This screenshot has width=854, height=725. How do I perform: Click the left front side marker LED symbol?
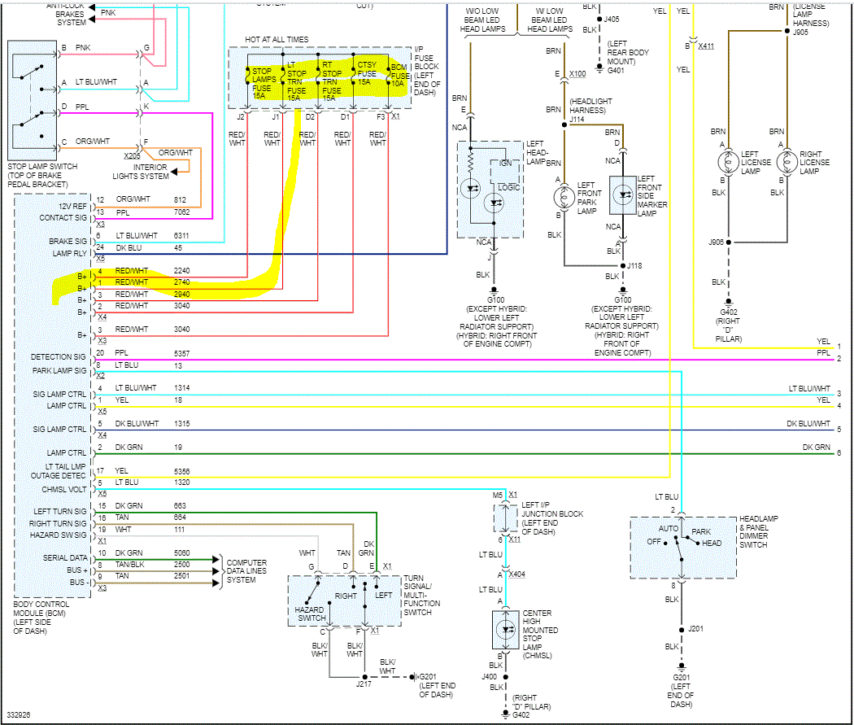pyautogui.click(x=623, y=194)
